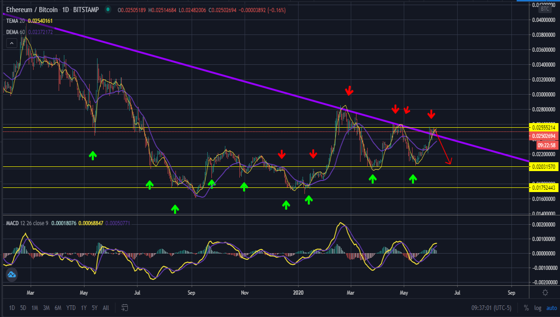Click the TradingView cloud logo icon
The image size is (560, 317).
click(x=12, y=275)
